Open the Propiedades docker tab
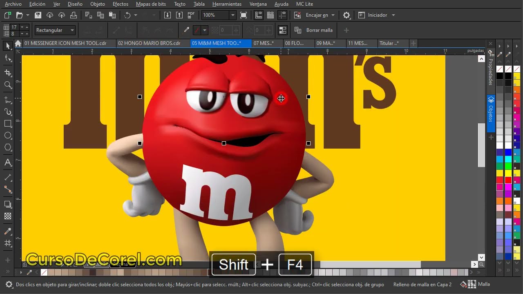This screenshot has width=523, height=294. (491, 71)
